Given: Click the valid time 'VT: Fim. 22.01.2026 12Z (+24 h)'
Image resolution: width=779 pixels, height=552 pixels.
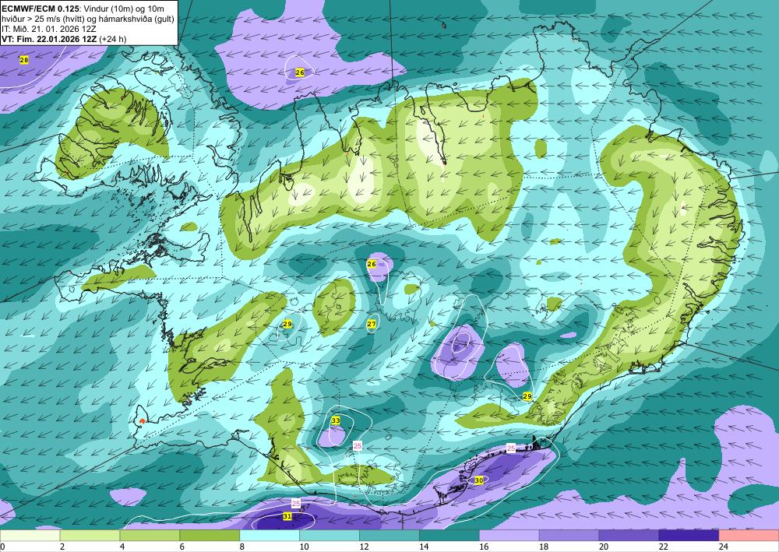Looking at the screenshot, I should (x=64, y=39).
